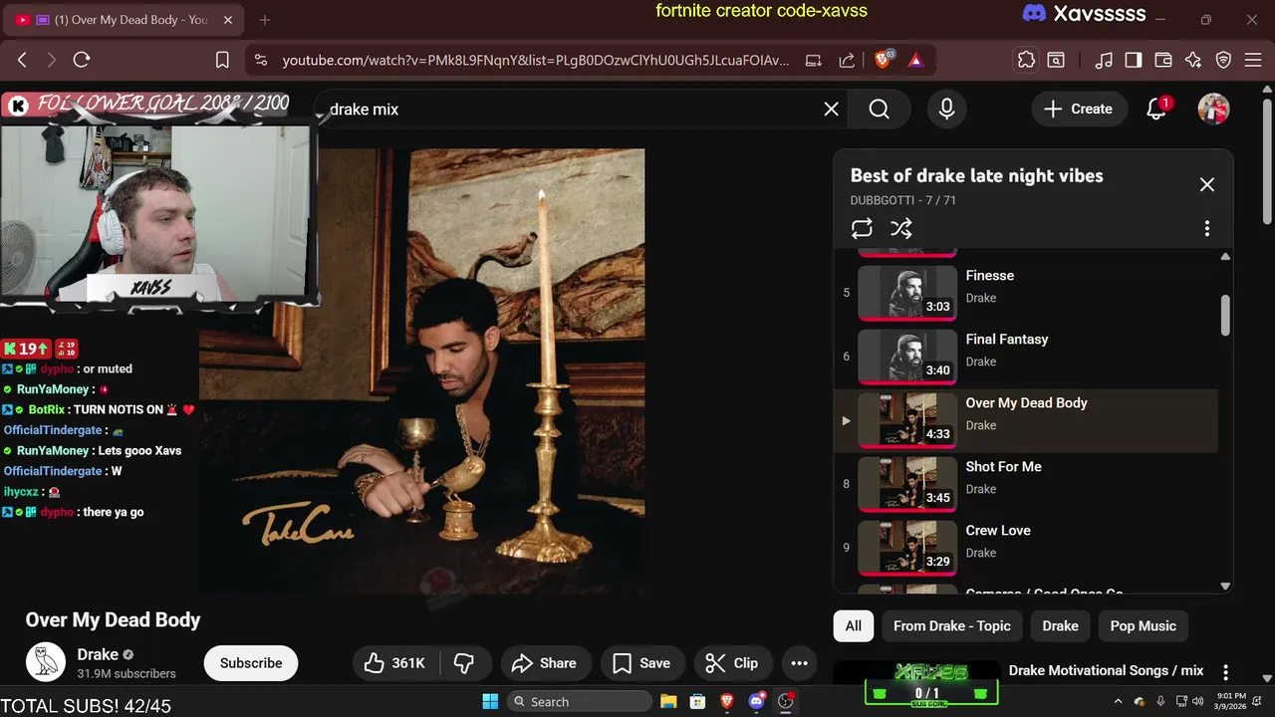
Task: Bookmark this page in Brave
Action: [x=223, y=60]
